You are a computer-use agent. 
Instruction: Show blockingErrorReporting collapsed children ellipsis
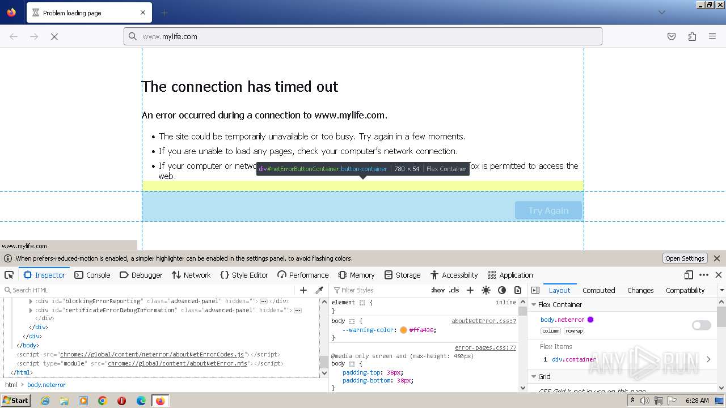264,301
